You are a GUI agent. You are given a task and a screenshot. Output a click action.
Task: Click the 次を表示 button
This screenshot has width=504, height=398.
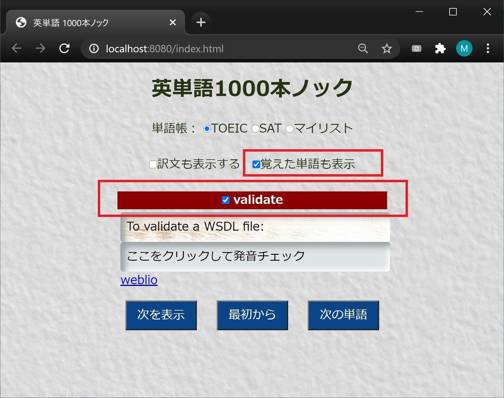click(161, 315)
